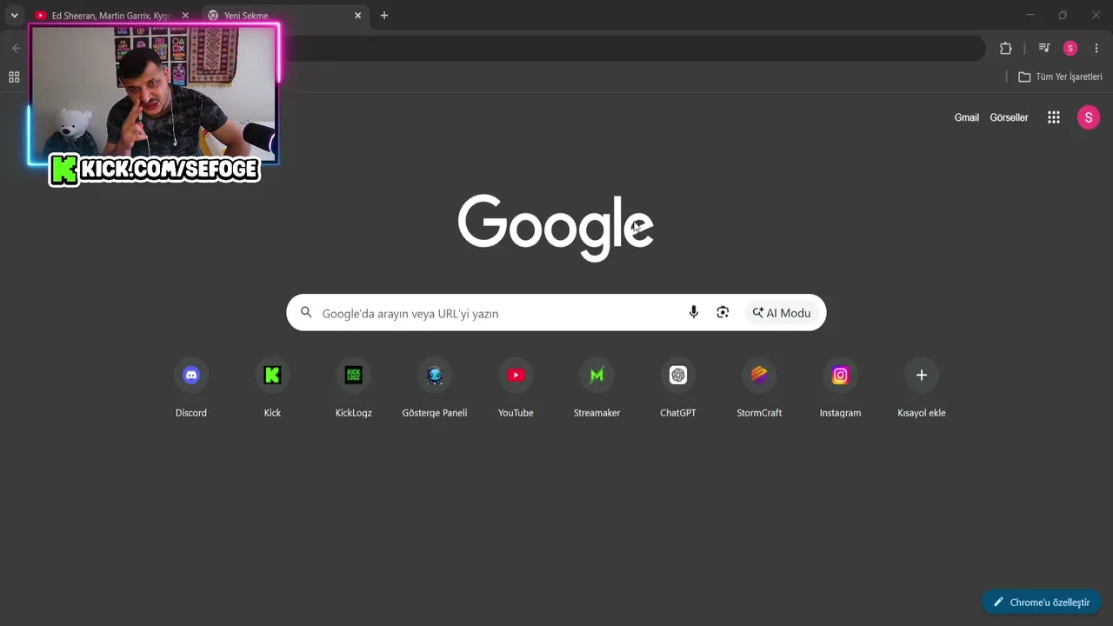Screen dimensions: 1113x626
Task: Search by image with the Lens icon
Action: pyautogui.click(x=723, y=312)
